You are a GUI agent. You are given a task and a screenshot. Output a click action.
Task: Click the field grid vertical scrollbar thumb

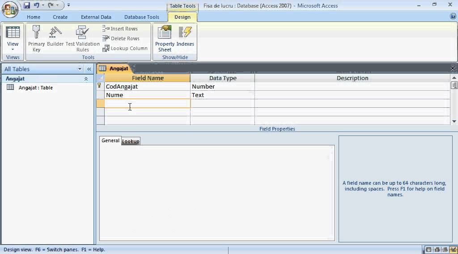[454, 85]
